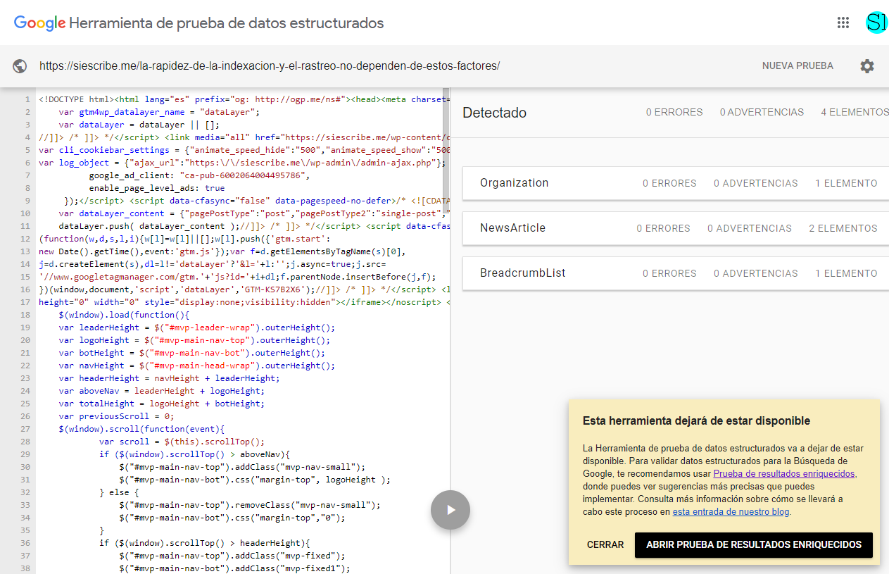Click the settings gear icon
This screenshot has height=574, width=889.
pos(867,66)
